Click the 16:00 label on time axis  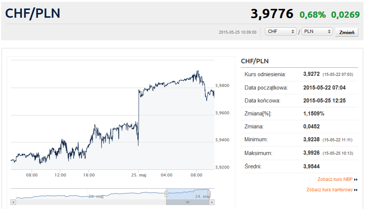click(89, 175)
